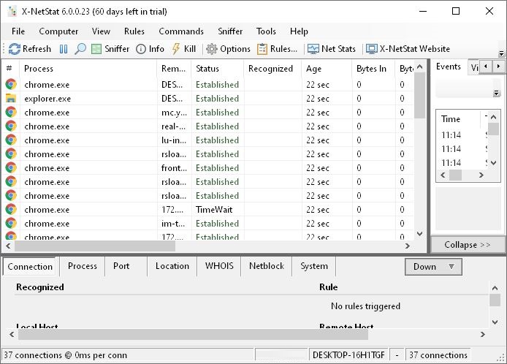The image size is (507, 364).
Task: Click DESKTOP-16H1TGF in the status bar
Action: [x=348, y=355]
